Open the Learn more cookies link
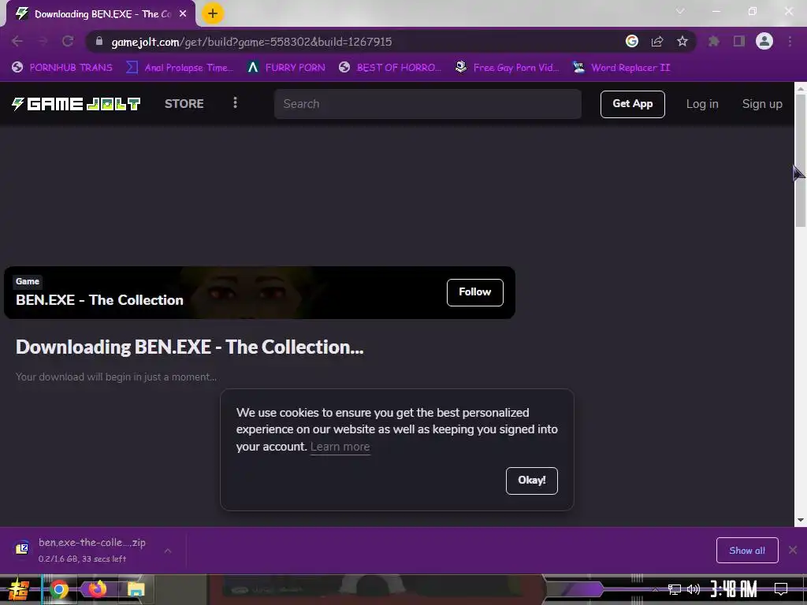Viewport: 807px width, 605px height. click(340, 447)
